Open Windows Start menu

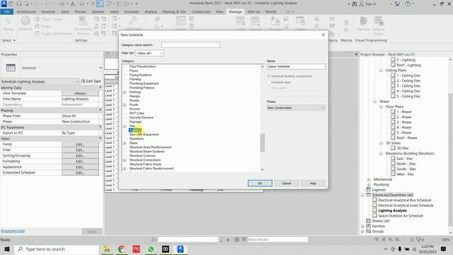tap(7, 249)
